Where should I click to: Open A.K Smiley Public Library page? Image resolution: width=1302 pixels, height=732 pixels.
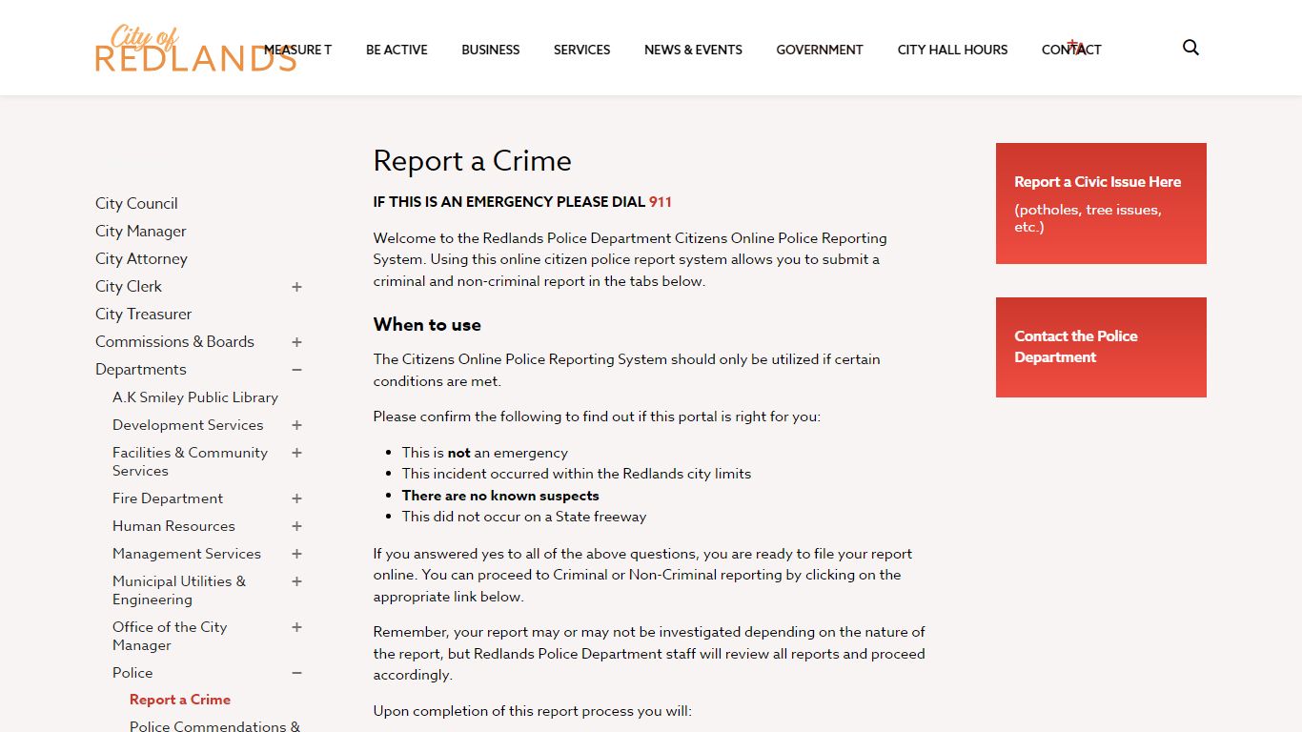tap(195, 397)
